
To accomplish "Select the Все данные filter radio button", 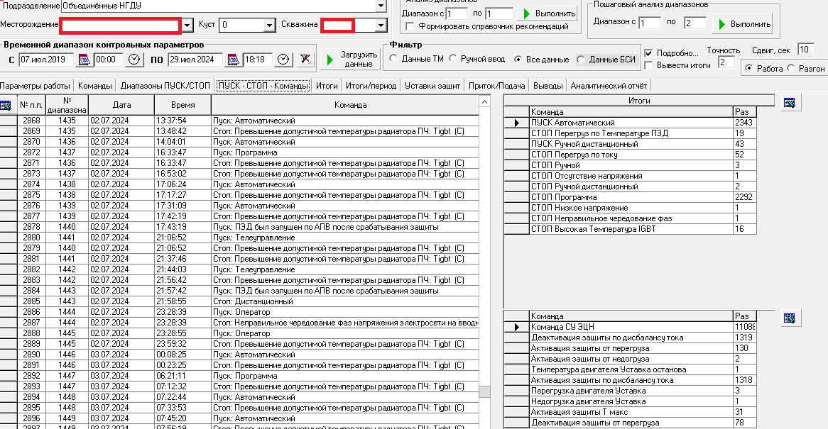I will [518, 59].
